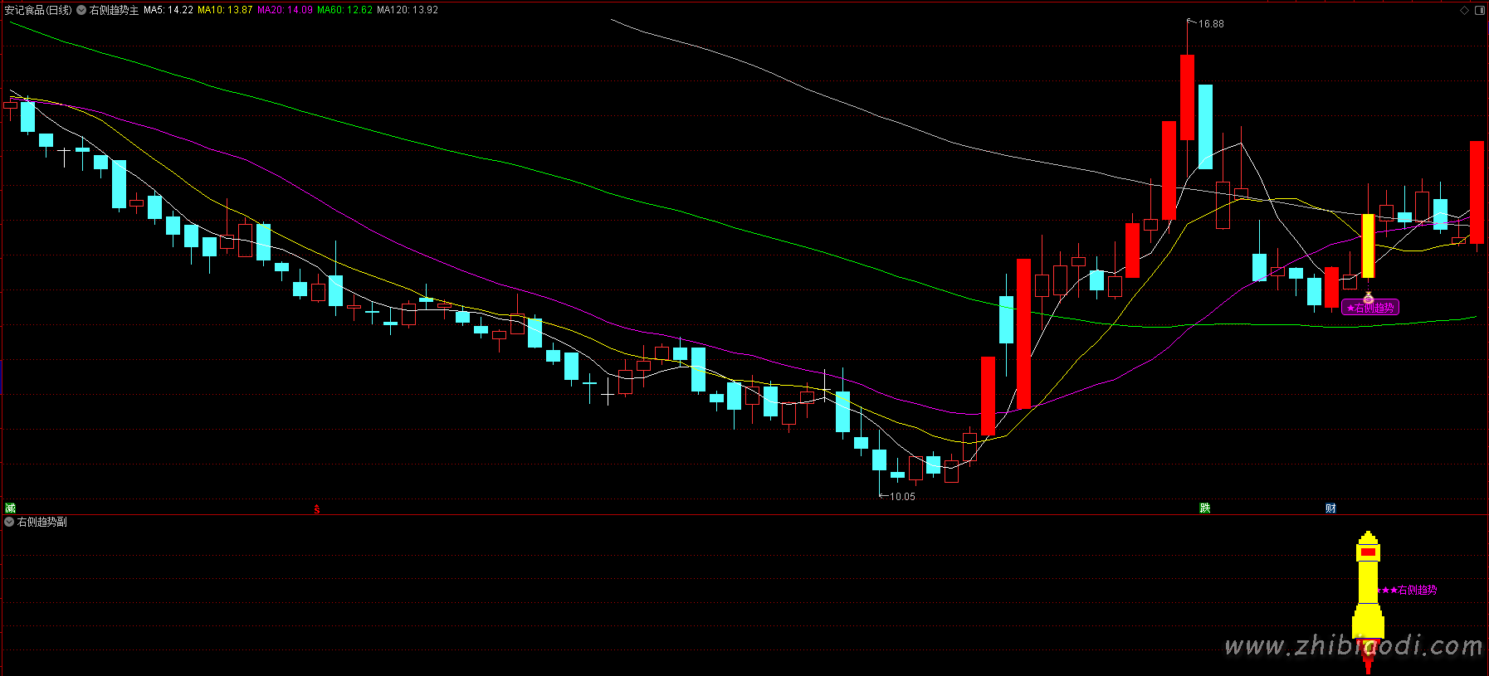Click the blue 财 event marker
This screenshot has height=676, width=1489.
click(x=1330, y=508)
